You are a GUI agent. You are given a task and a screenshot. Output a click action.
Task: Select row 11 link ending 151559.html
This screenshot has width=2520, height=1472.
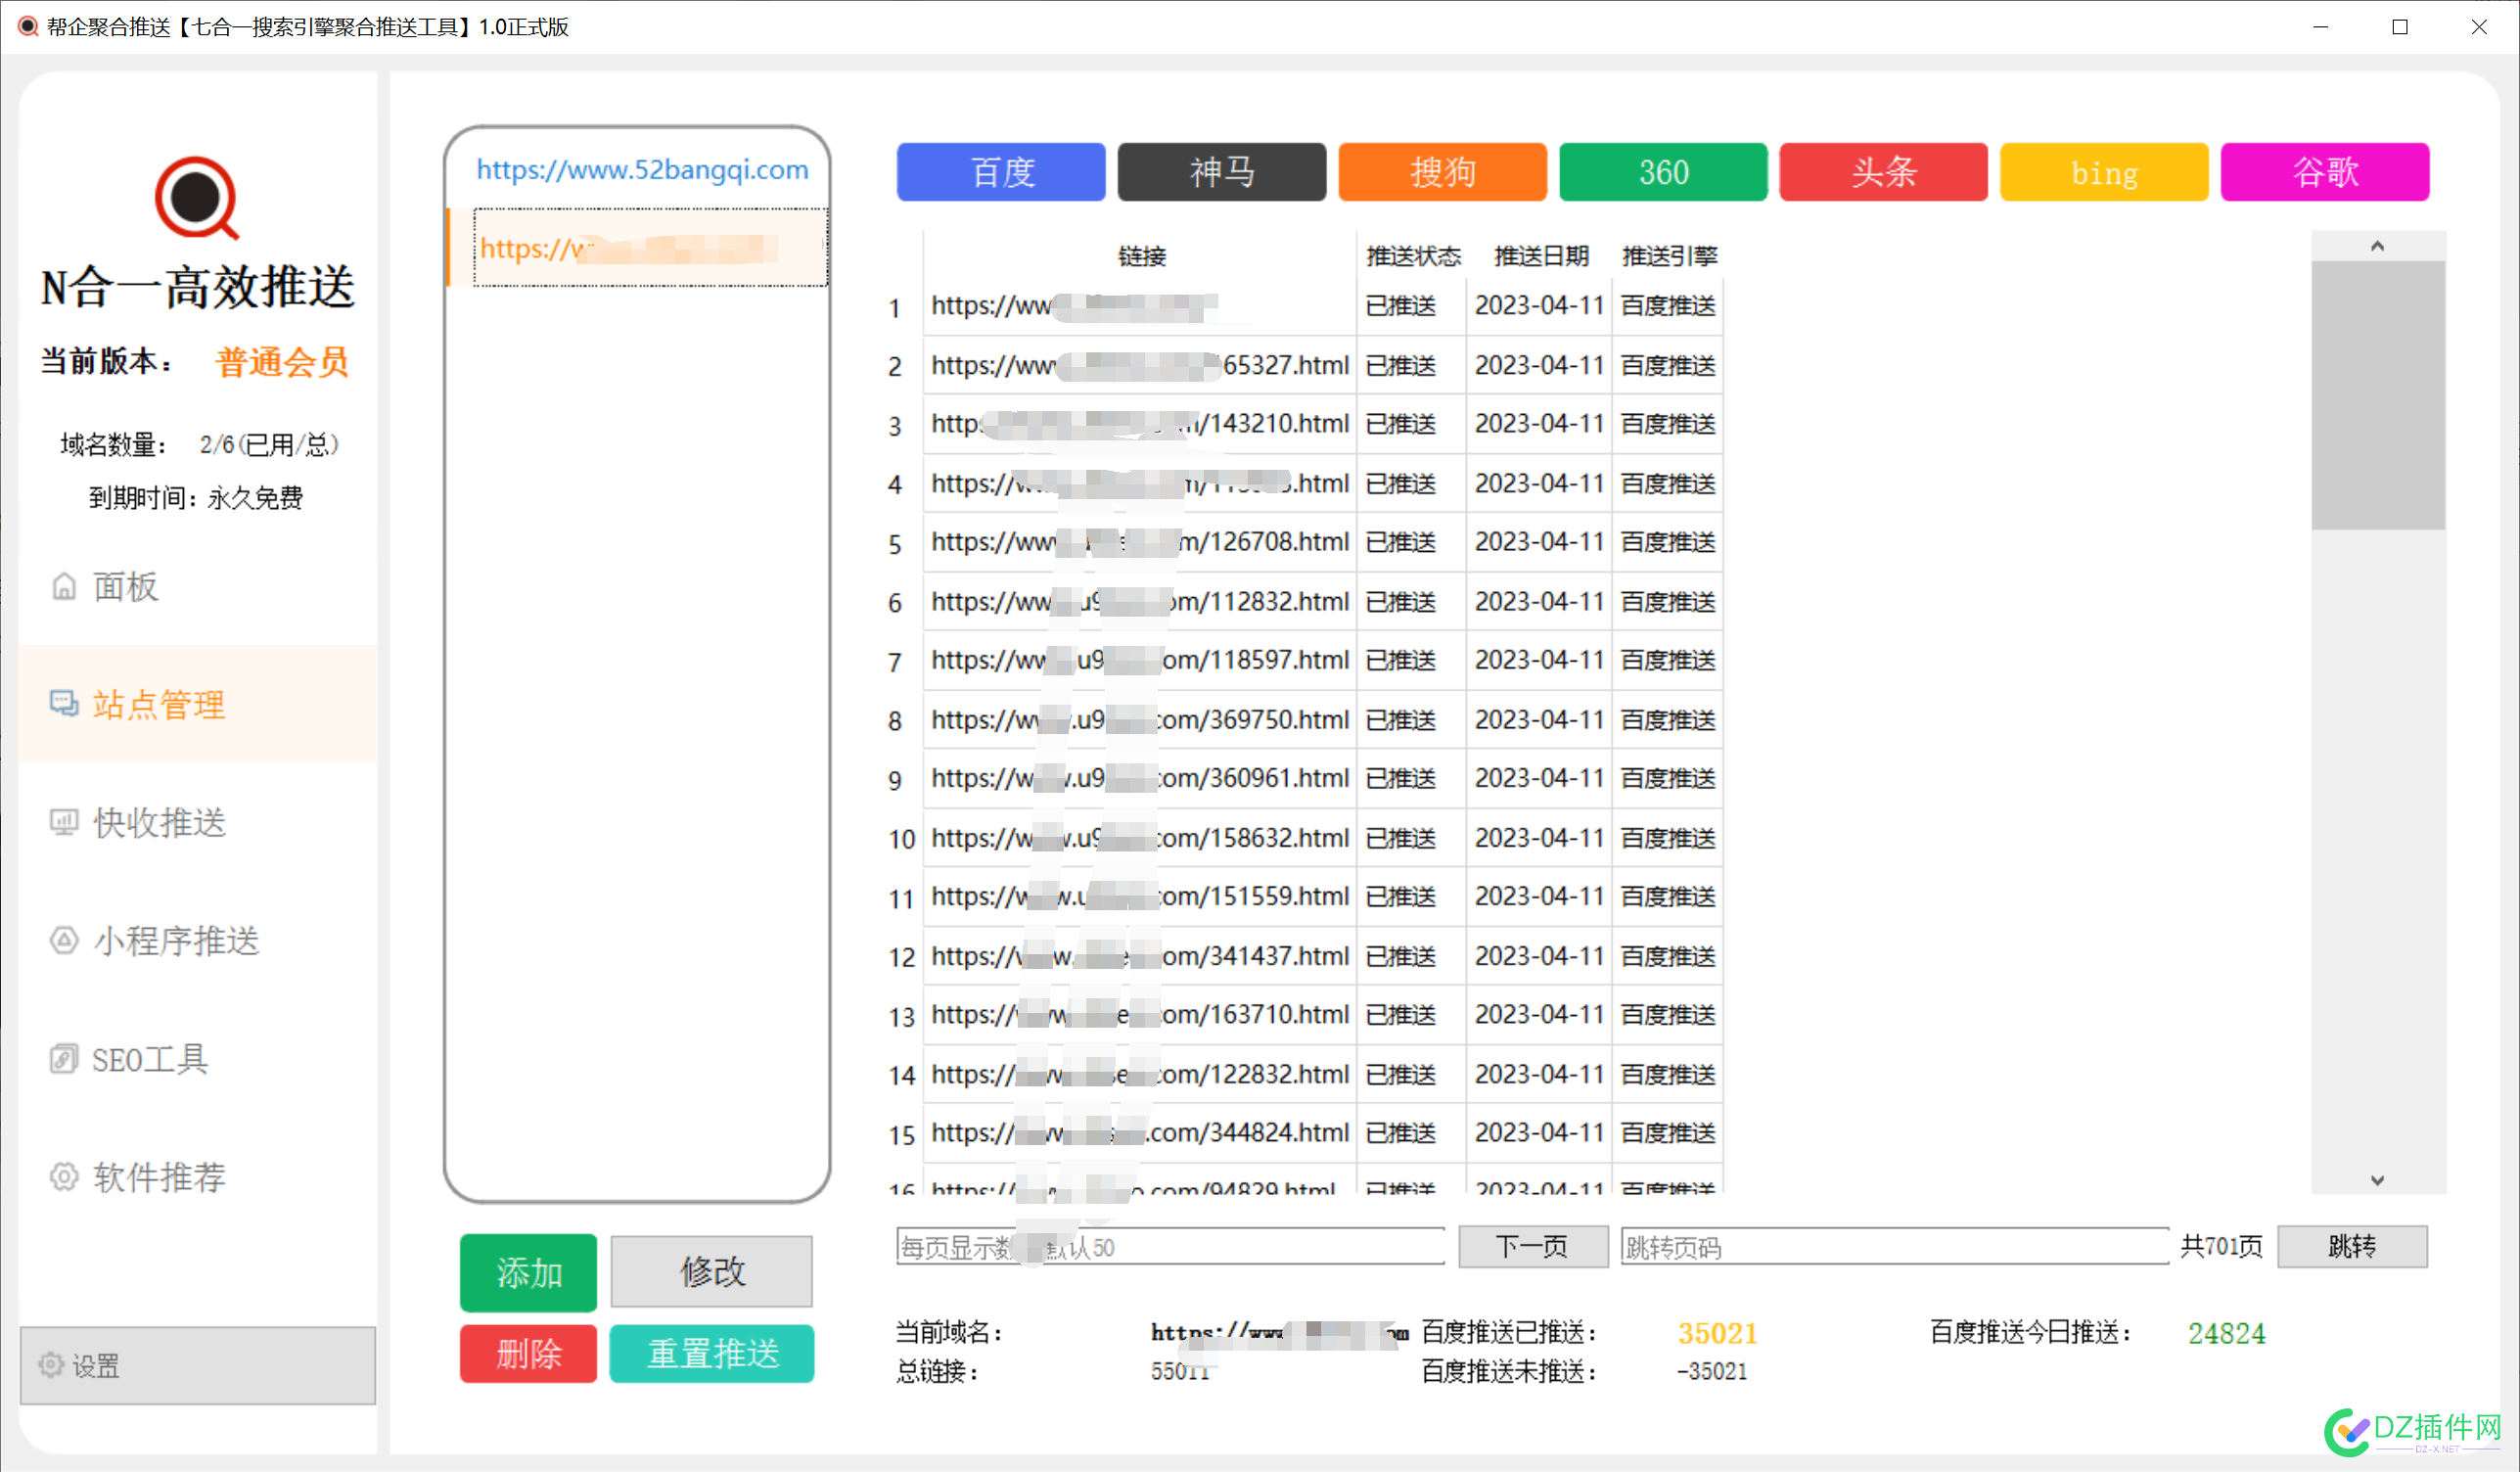coord(1140,896)
